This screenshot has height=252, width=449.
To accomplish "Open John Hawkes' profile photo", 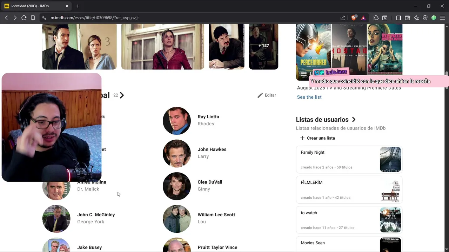I will tap(177, 153).
